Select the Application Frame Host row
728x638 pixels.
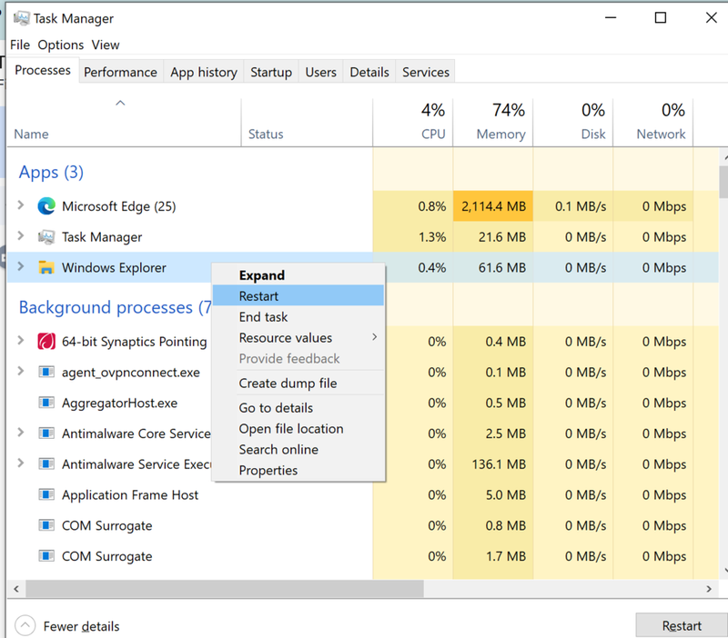coord(363,494)
